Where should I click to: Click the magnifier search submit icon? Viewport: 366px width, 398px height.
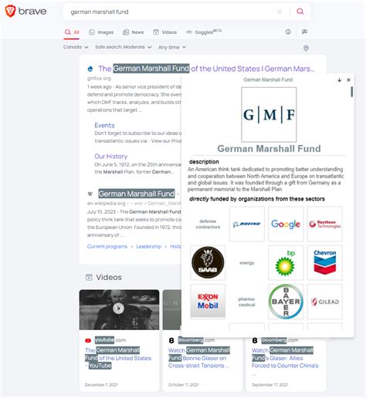coord(300,12)
